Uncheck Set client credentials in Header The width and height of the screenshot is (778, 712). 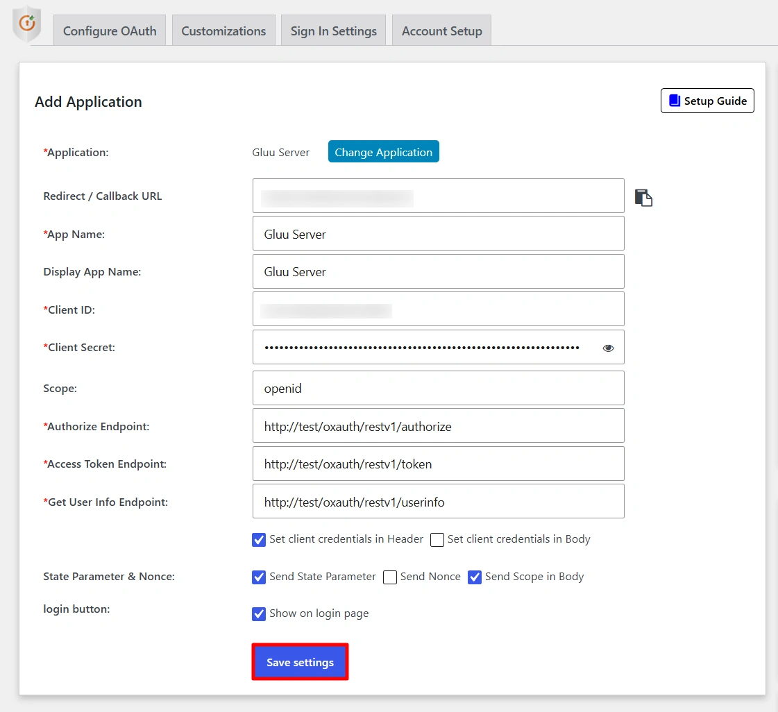pyautogui.click(x=258, y=539)
